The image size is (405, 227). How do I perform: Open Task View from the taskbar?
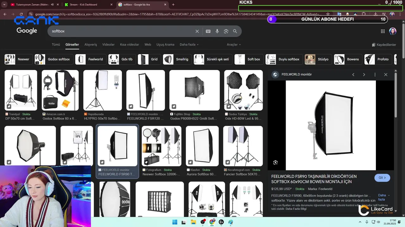(x=184, y=222)
